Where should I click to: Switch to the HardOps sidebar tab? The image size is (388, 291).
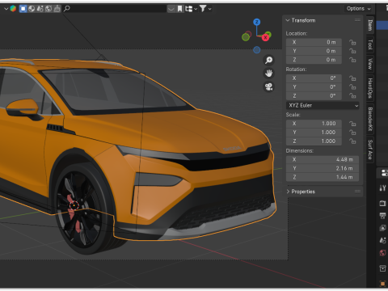tap(370, 88)
